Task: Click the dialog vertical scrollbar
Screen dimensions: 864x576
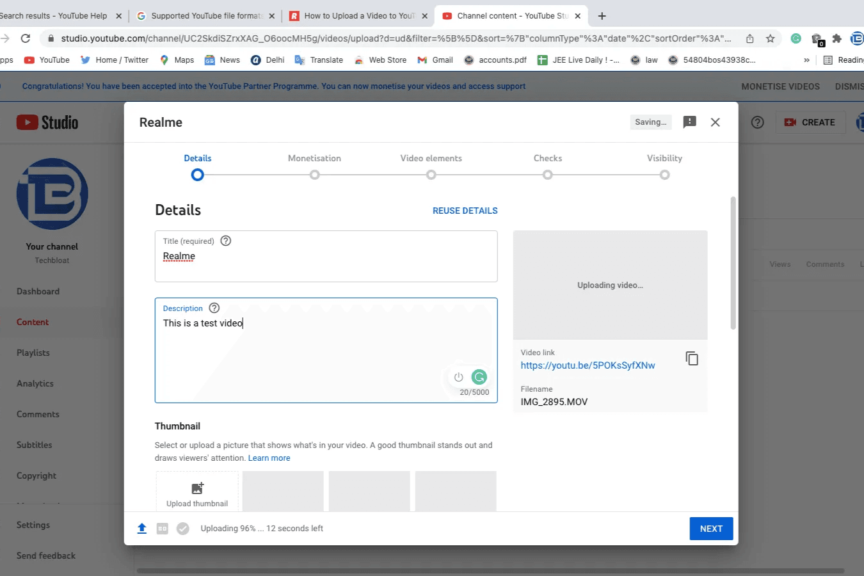Action: coord(733,263)
